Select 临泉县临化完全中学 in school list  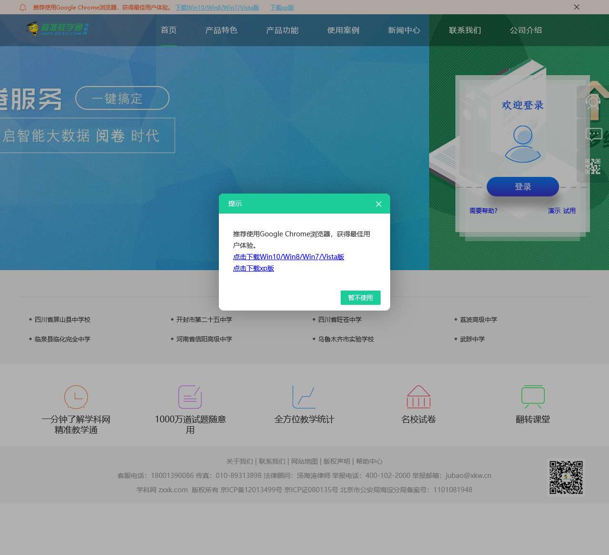[62, 339]
